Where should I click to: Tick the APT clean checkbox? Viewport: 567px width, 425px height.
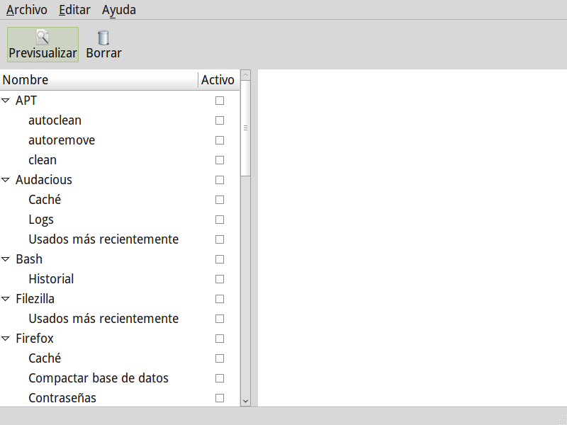pyautogui.click(x=220, y=160)
